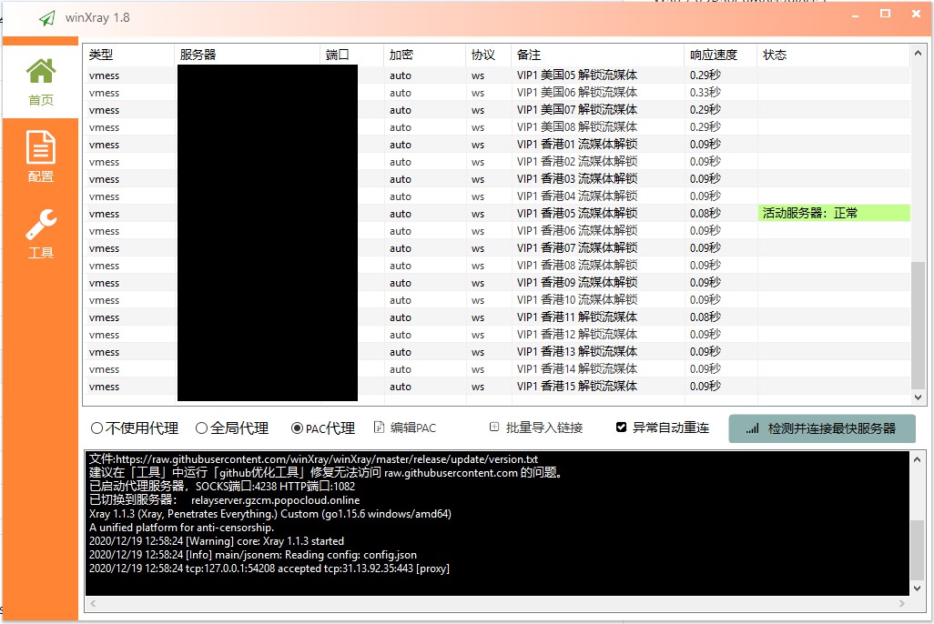Click the 编辑PAC document icon
Screen dimensions: 934x624
[x=379, y=428]
